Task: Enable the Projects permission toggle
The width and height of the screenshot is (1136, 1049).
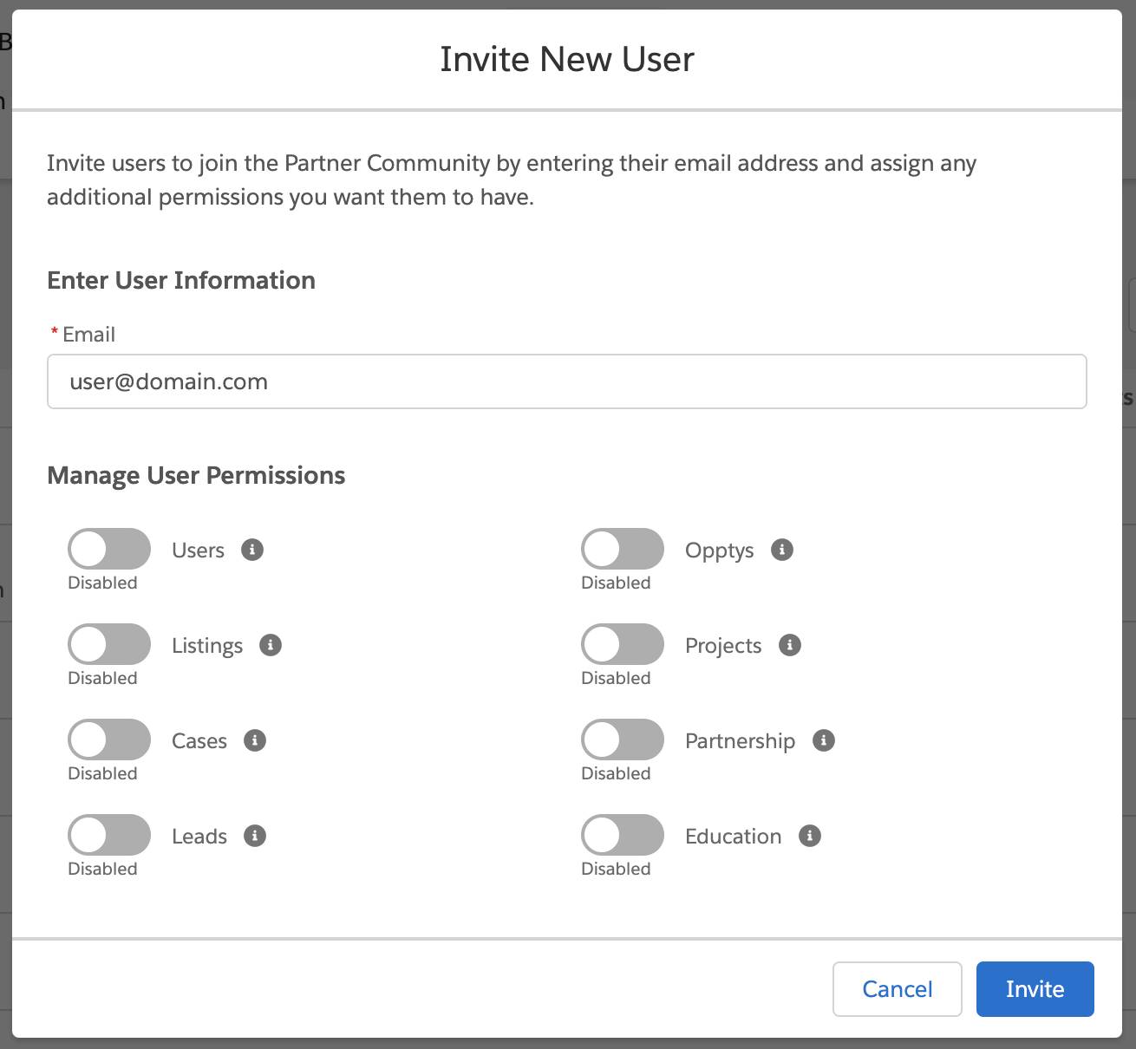Action: 623,644
